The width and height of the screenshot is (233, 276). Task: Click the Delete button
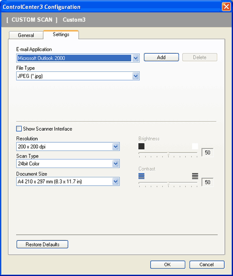pyautogui.click(x=200, y=57)
